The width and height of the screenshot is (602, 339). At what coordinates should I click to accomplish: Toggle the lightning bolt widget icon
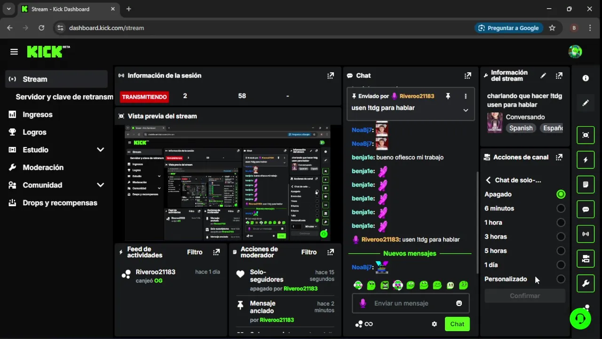pyautogui.click(x=586, y=160)
